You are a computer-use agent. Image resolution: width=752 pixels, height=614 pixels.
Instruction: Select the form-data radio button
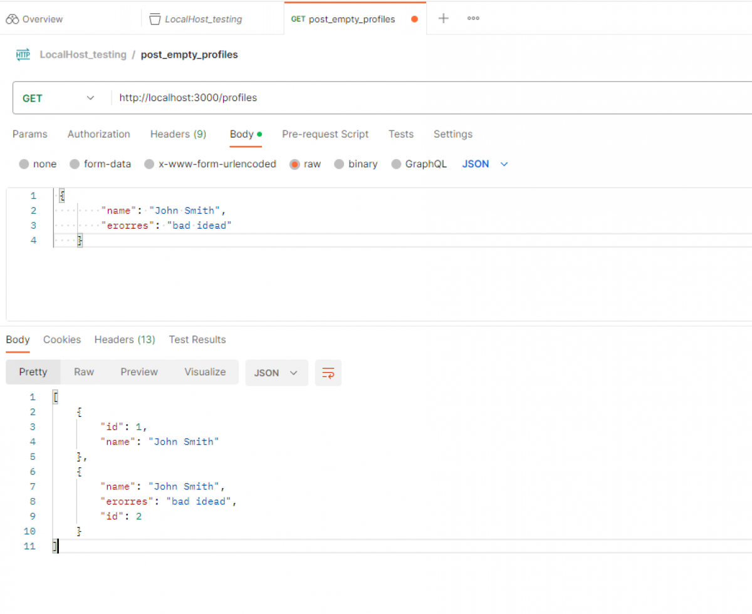75,164
